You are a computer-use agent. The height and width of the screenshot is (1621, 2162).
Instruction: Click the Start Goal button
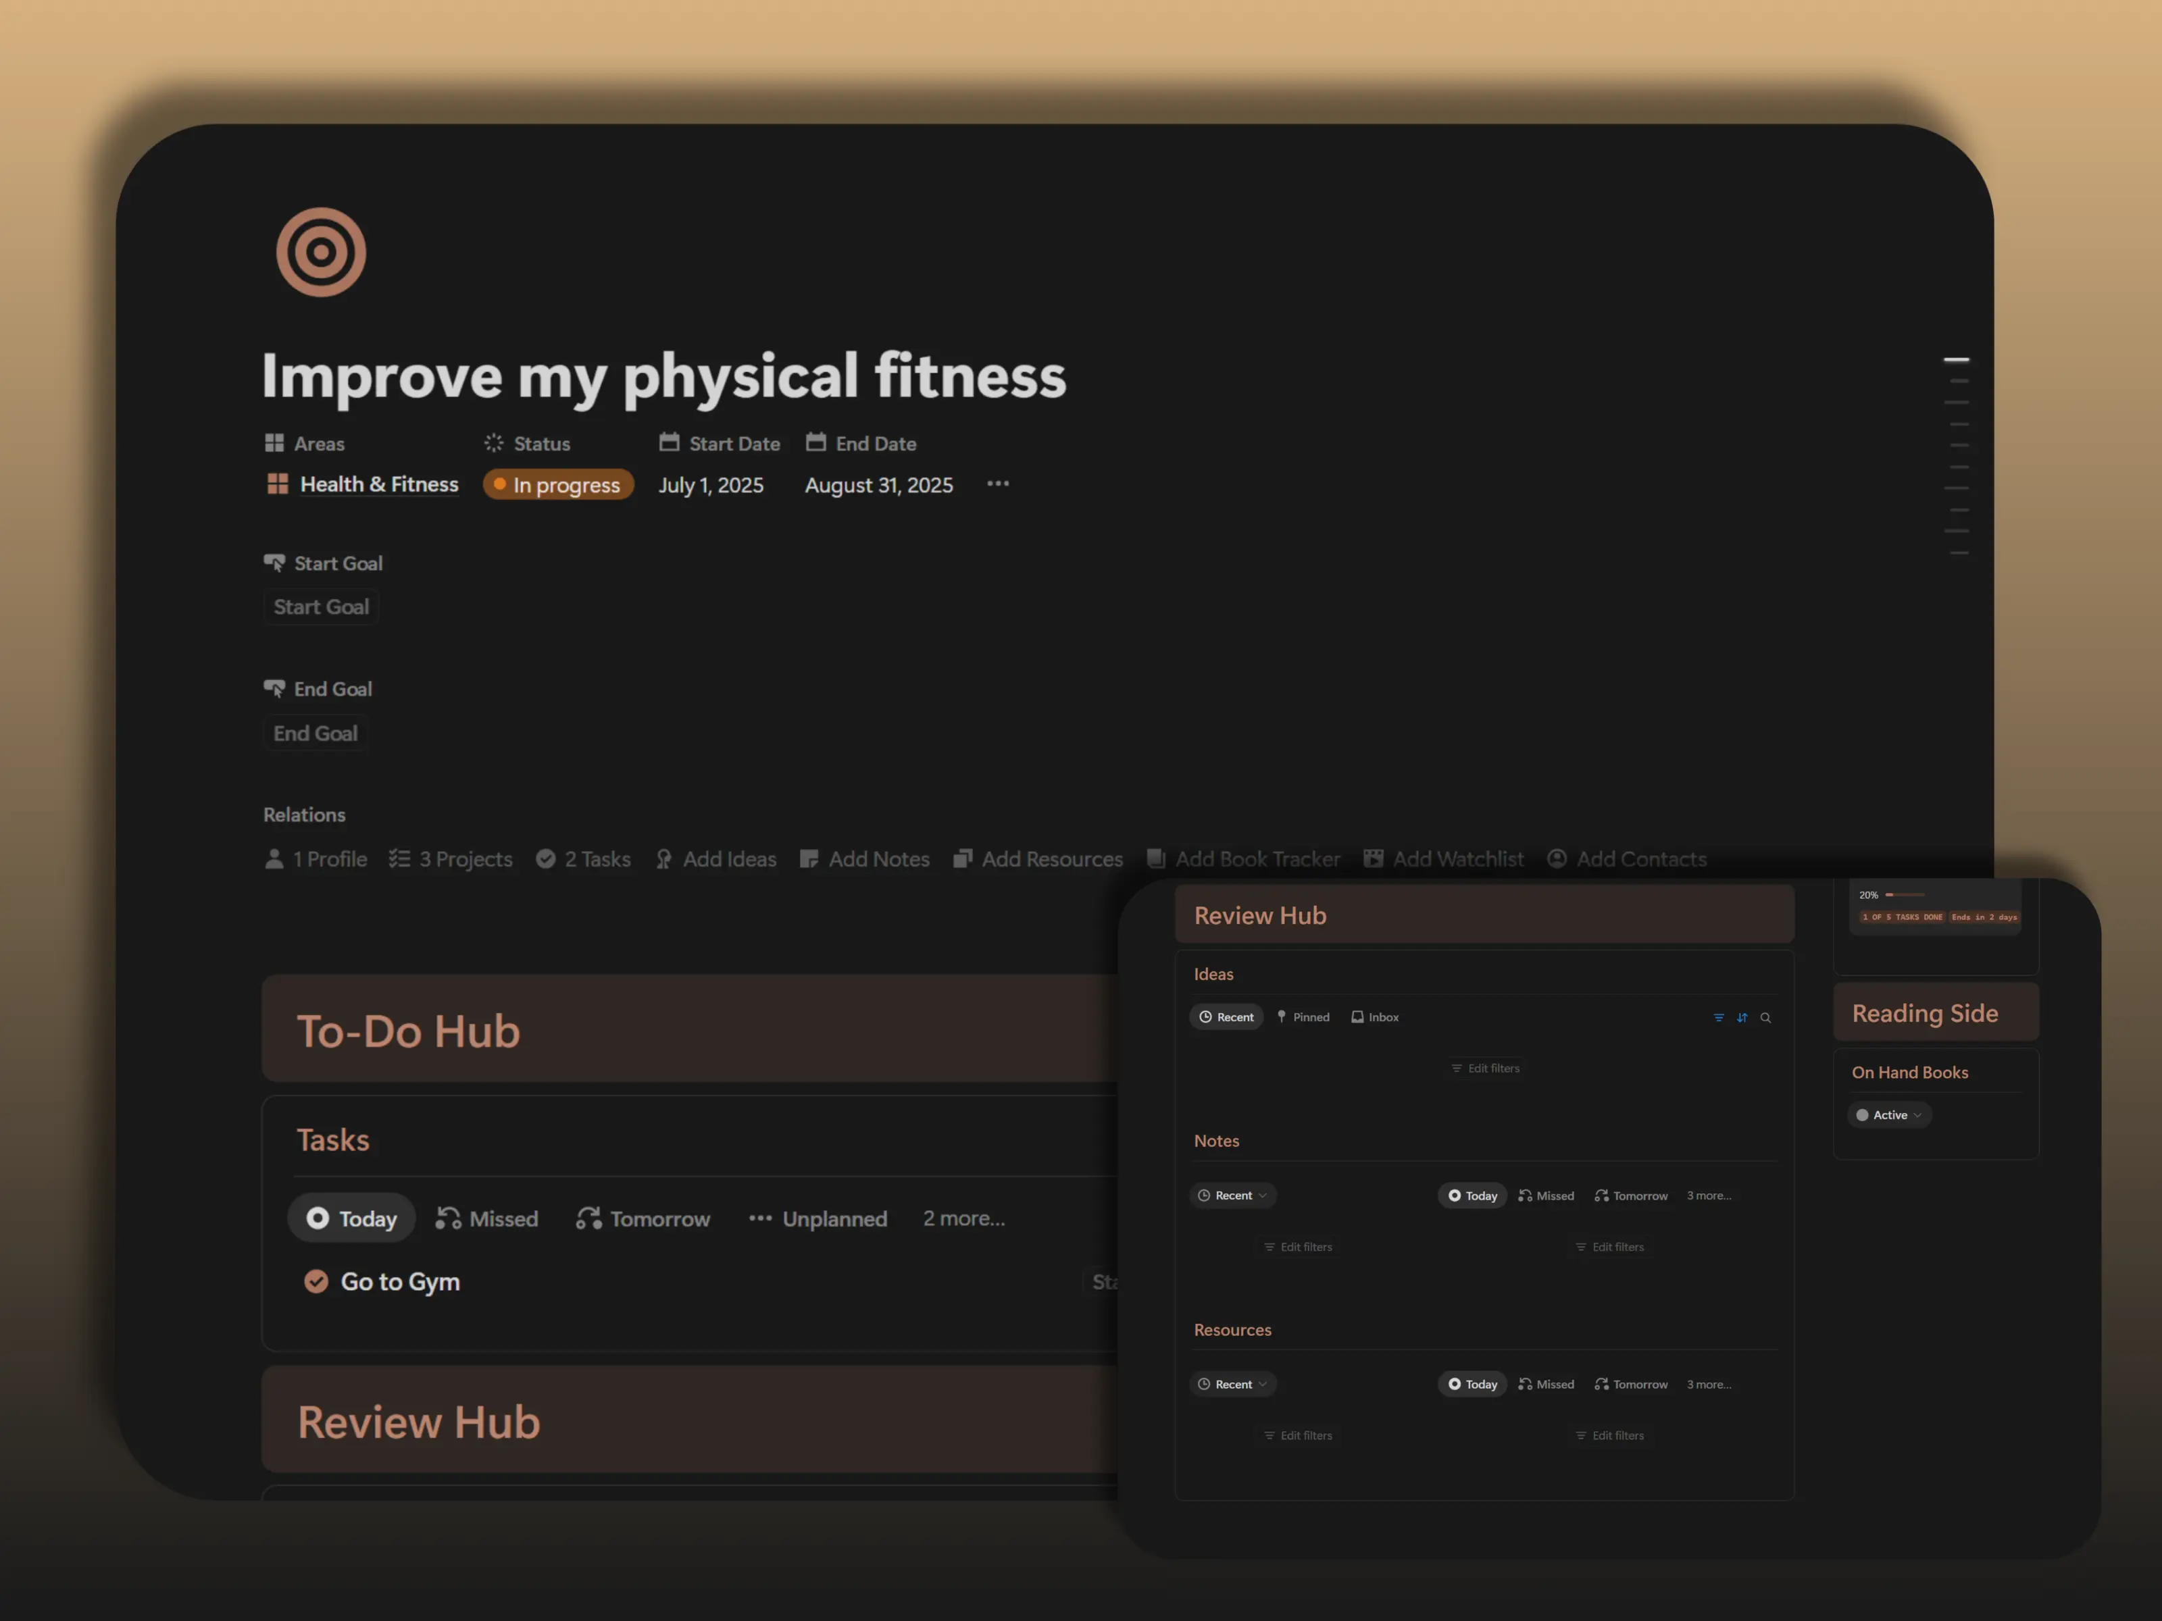[x=321, y=607]
